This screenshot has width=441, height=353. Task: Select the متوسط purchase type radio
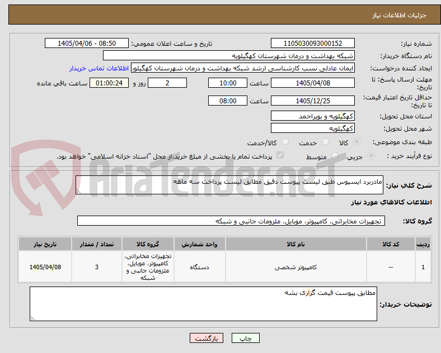pyautogui.click(x=335, y=156)
